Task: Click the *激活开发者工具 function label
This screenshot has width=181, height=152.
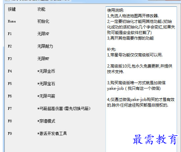Action: [x=52, y=133]
